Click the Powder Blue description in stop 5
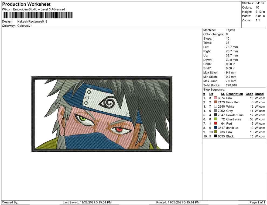The image size is (267, 205). click(x=235, y=115)
